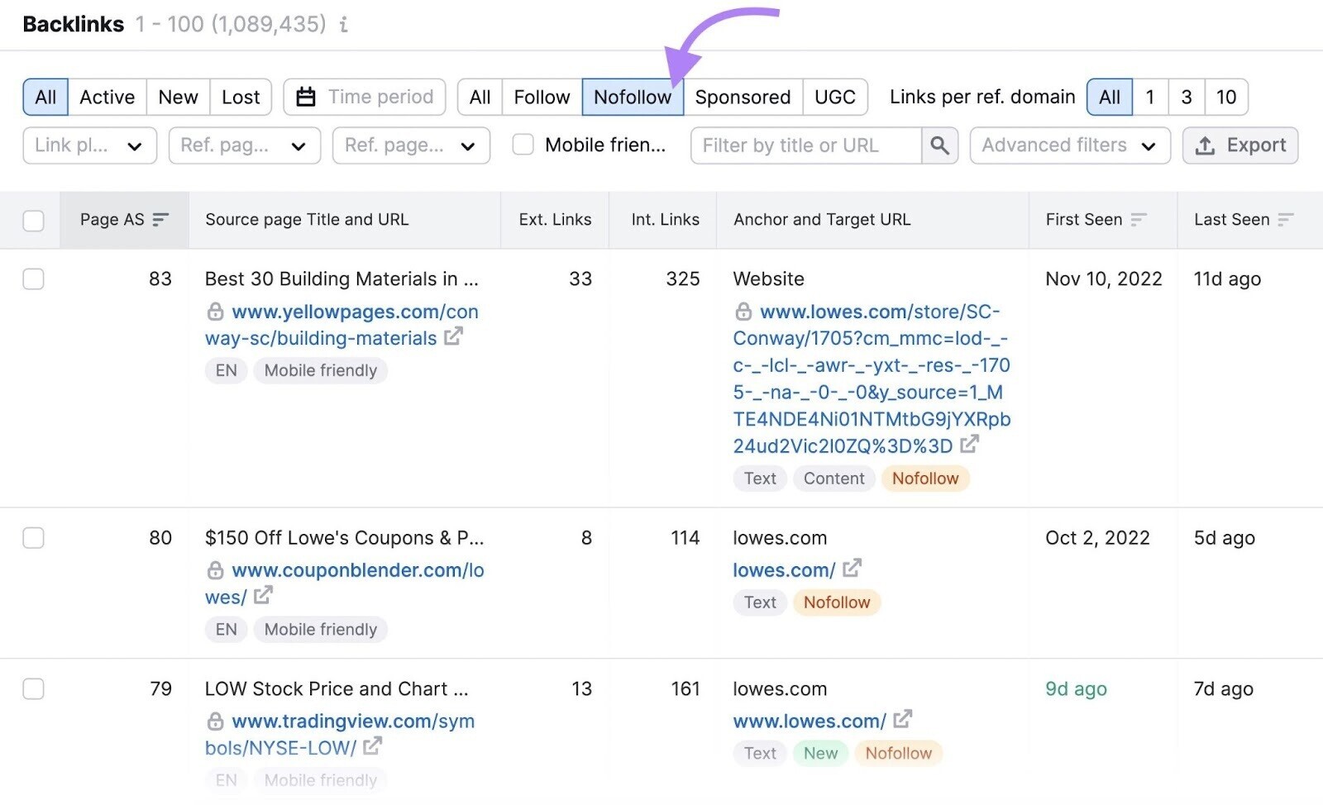1323x805 pixels.
Task: Click the EN tag under yellowpages URL
Action: 226,371
